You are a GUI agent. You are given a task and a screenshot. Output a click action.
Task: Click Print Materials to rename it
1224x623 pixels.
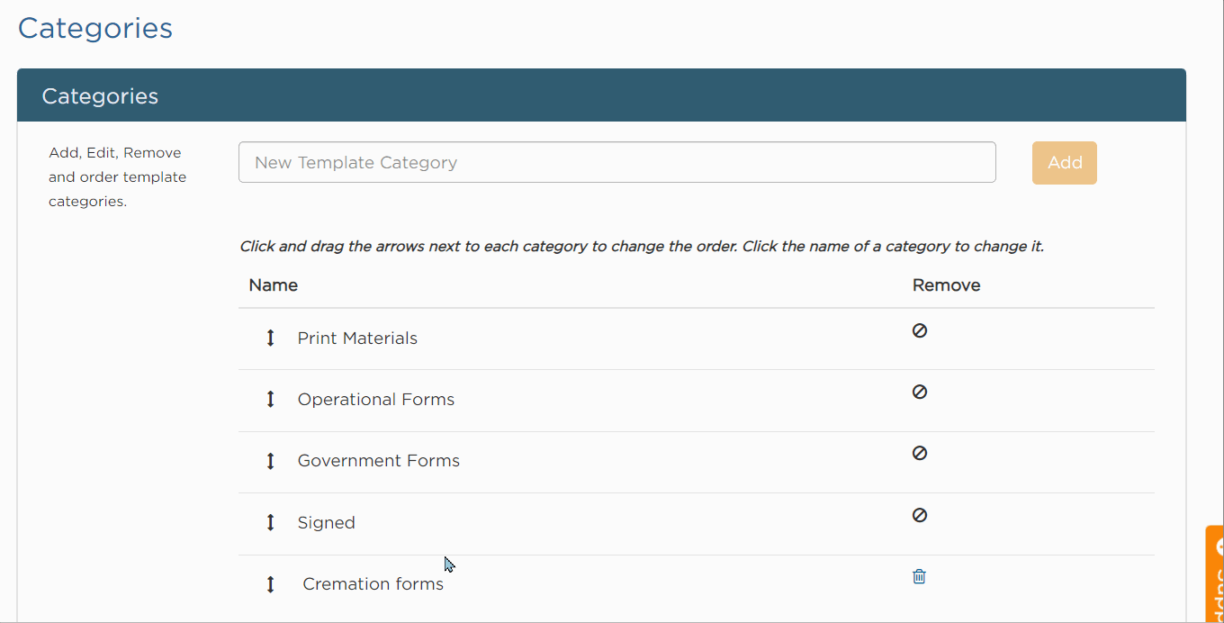coord(357,338)
